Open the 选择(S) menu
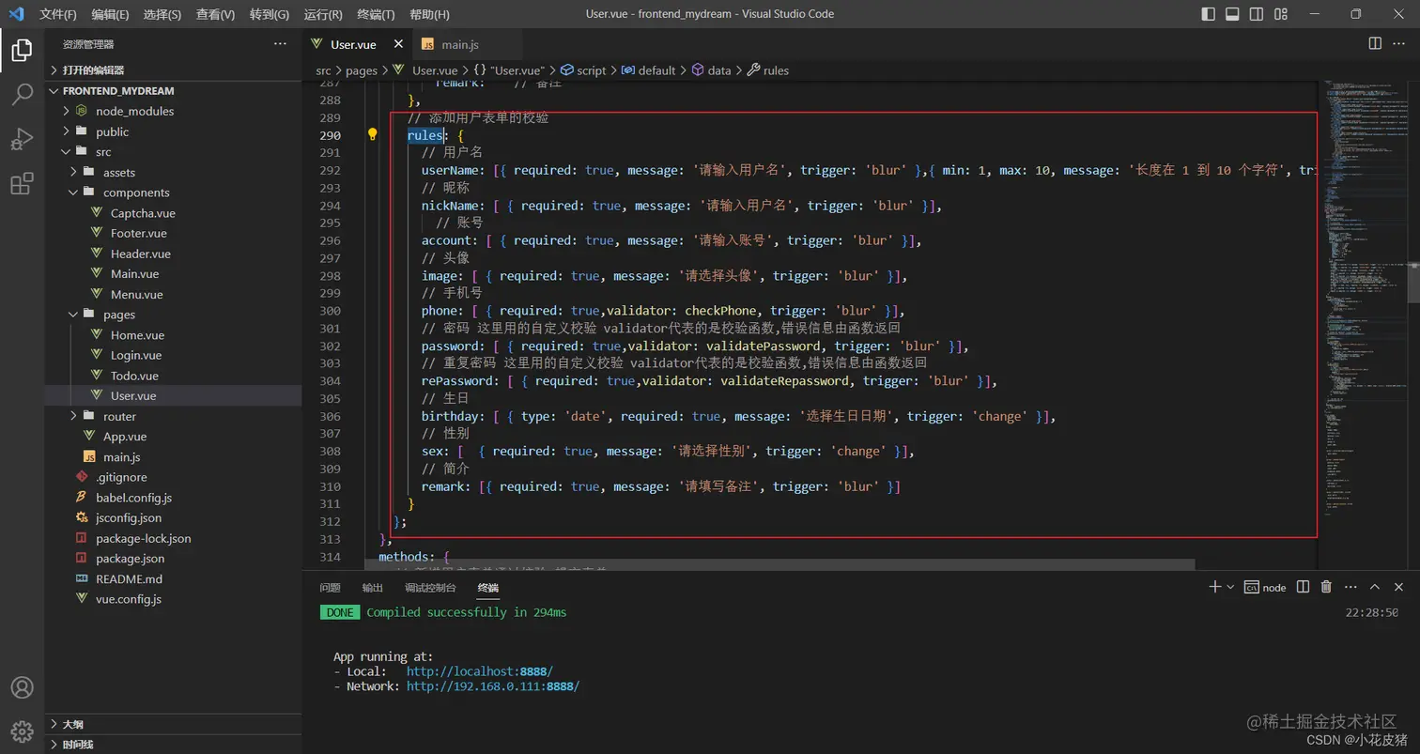The height and width of the screenshot is (754, 1420). click(x=162, y=14)
